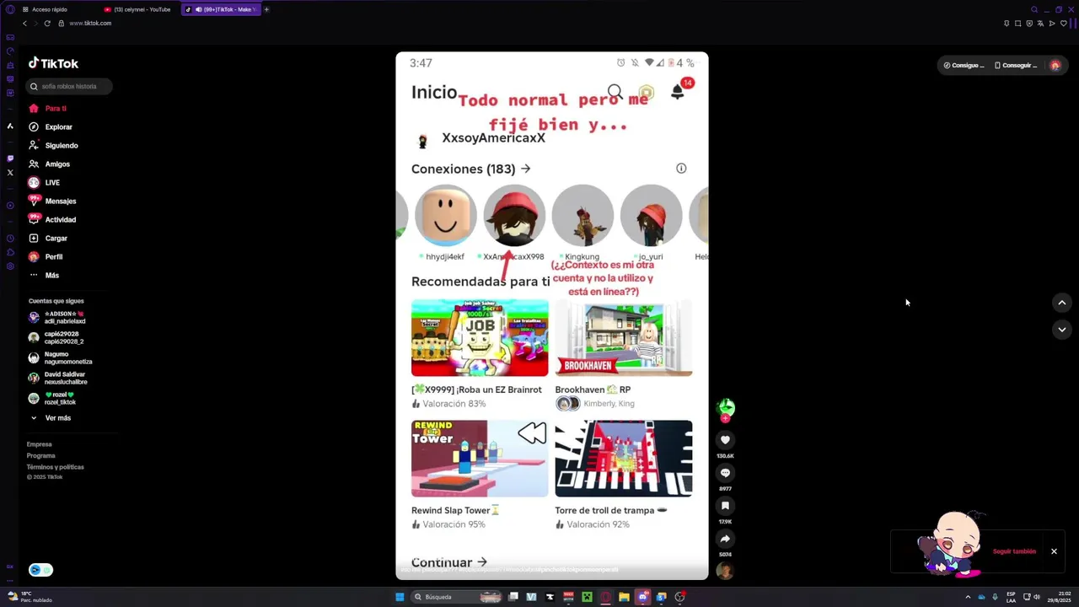Screen dimensions: 1079x607
Task: Open followed account rozel_tiktok
Action: tap(52, 398)
